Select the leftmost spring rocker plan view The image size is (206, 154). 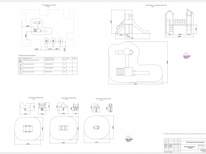27,129
